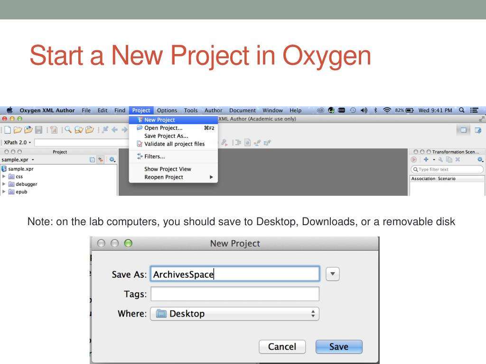Click the Association column header
Image resolution: width=486 pixels, height=364 pixels.
pos(423,179)
